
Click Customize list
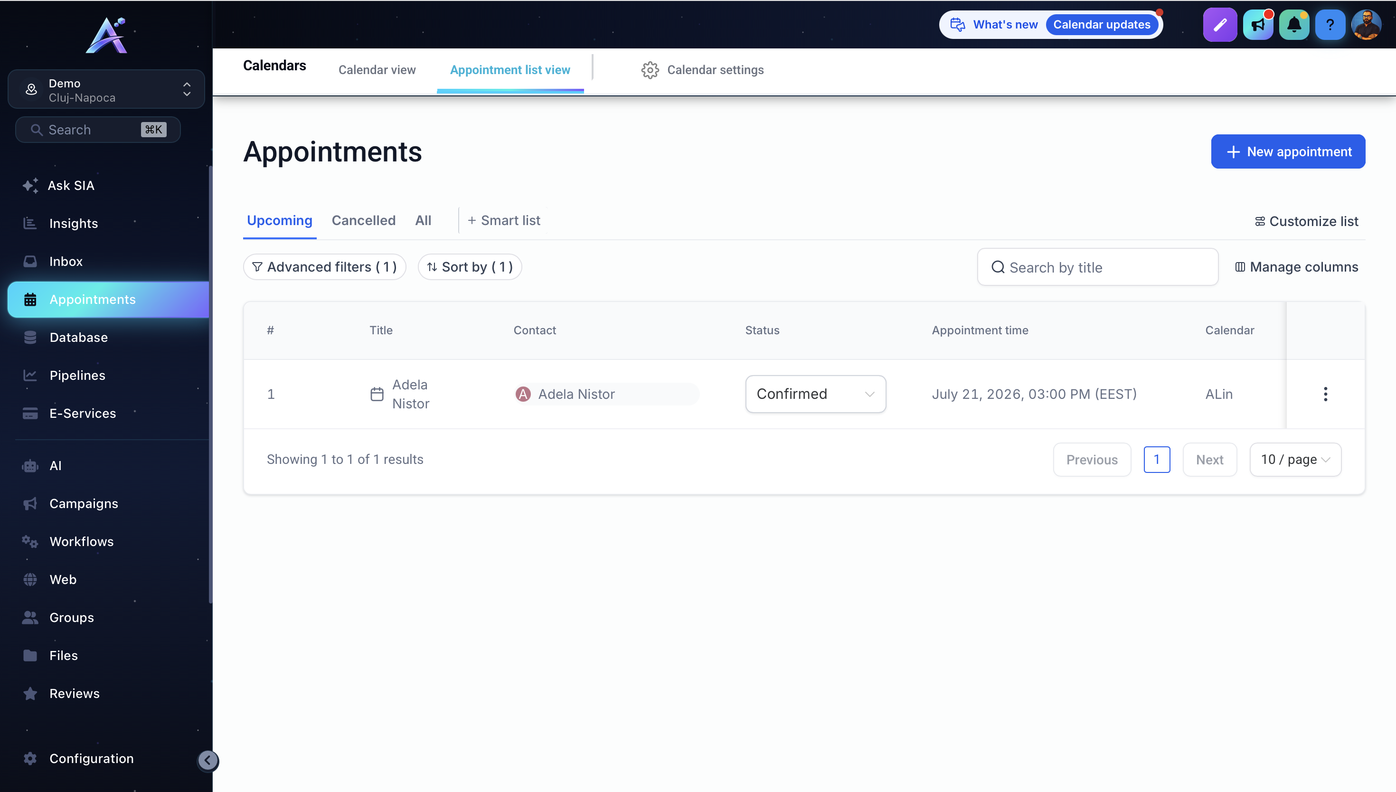[1307, 222]
